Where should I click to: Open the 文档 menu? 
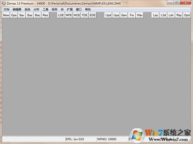pyautogui.click(x=6, y=9)
